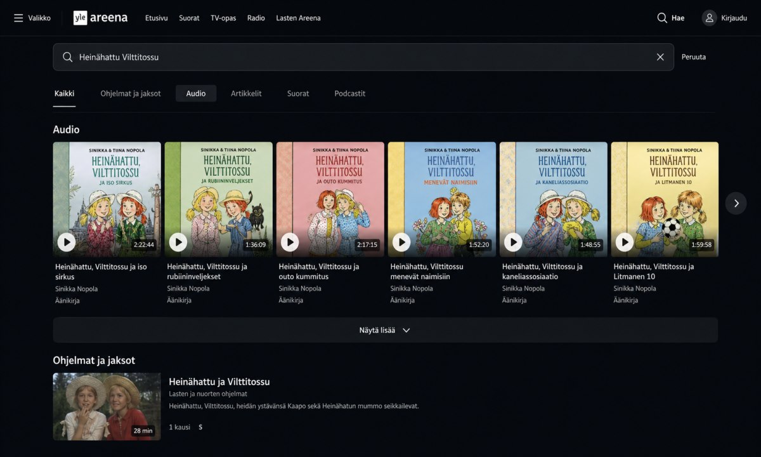Open Lasten Areena in top navigation
Viewport: 761px width, 457px height.
[x=298, y=18]
